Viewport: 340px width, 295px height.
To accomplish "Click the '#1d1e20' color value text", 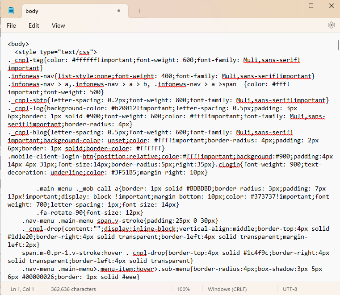I will coord(20,237).
